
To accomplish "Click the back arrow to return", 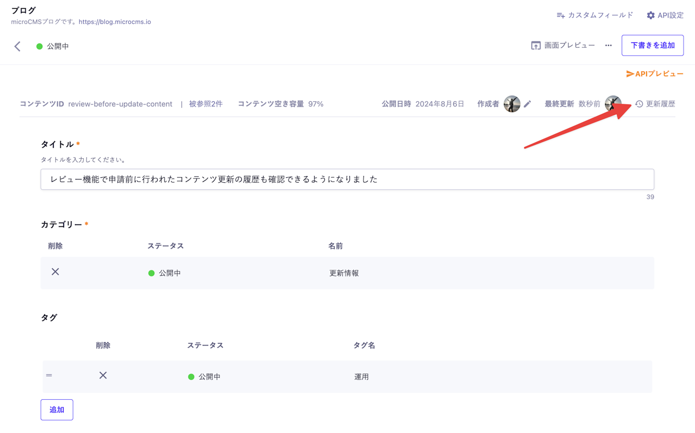I will coord(17,46).
